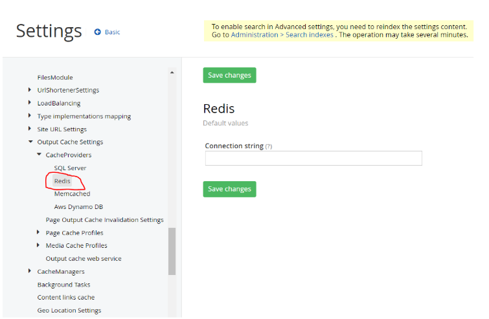Open Page Output Cache Invalidation Settings

click(104, 219)
